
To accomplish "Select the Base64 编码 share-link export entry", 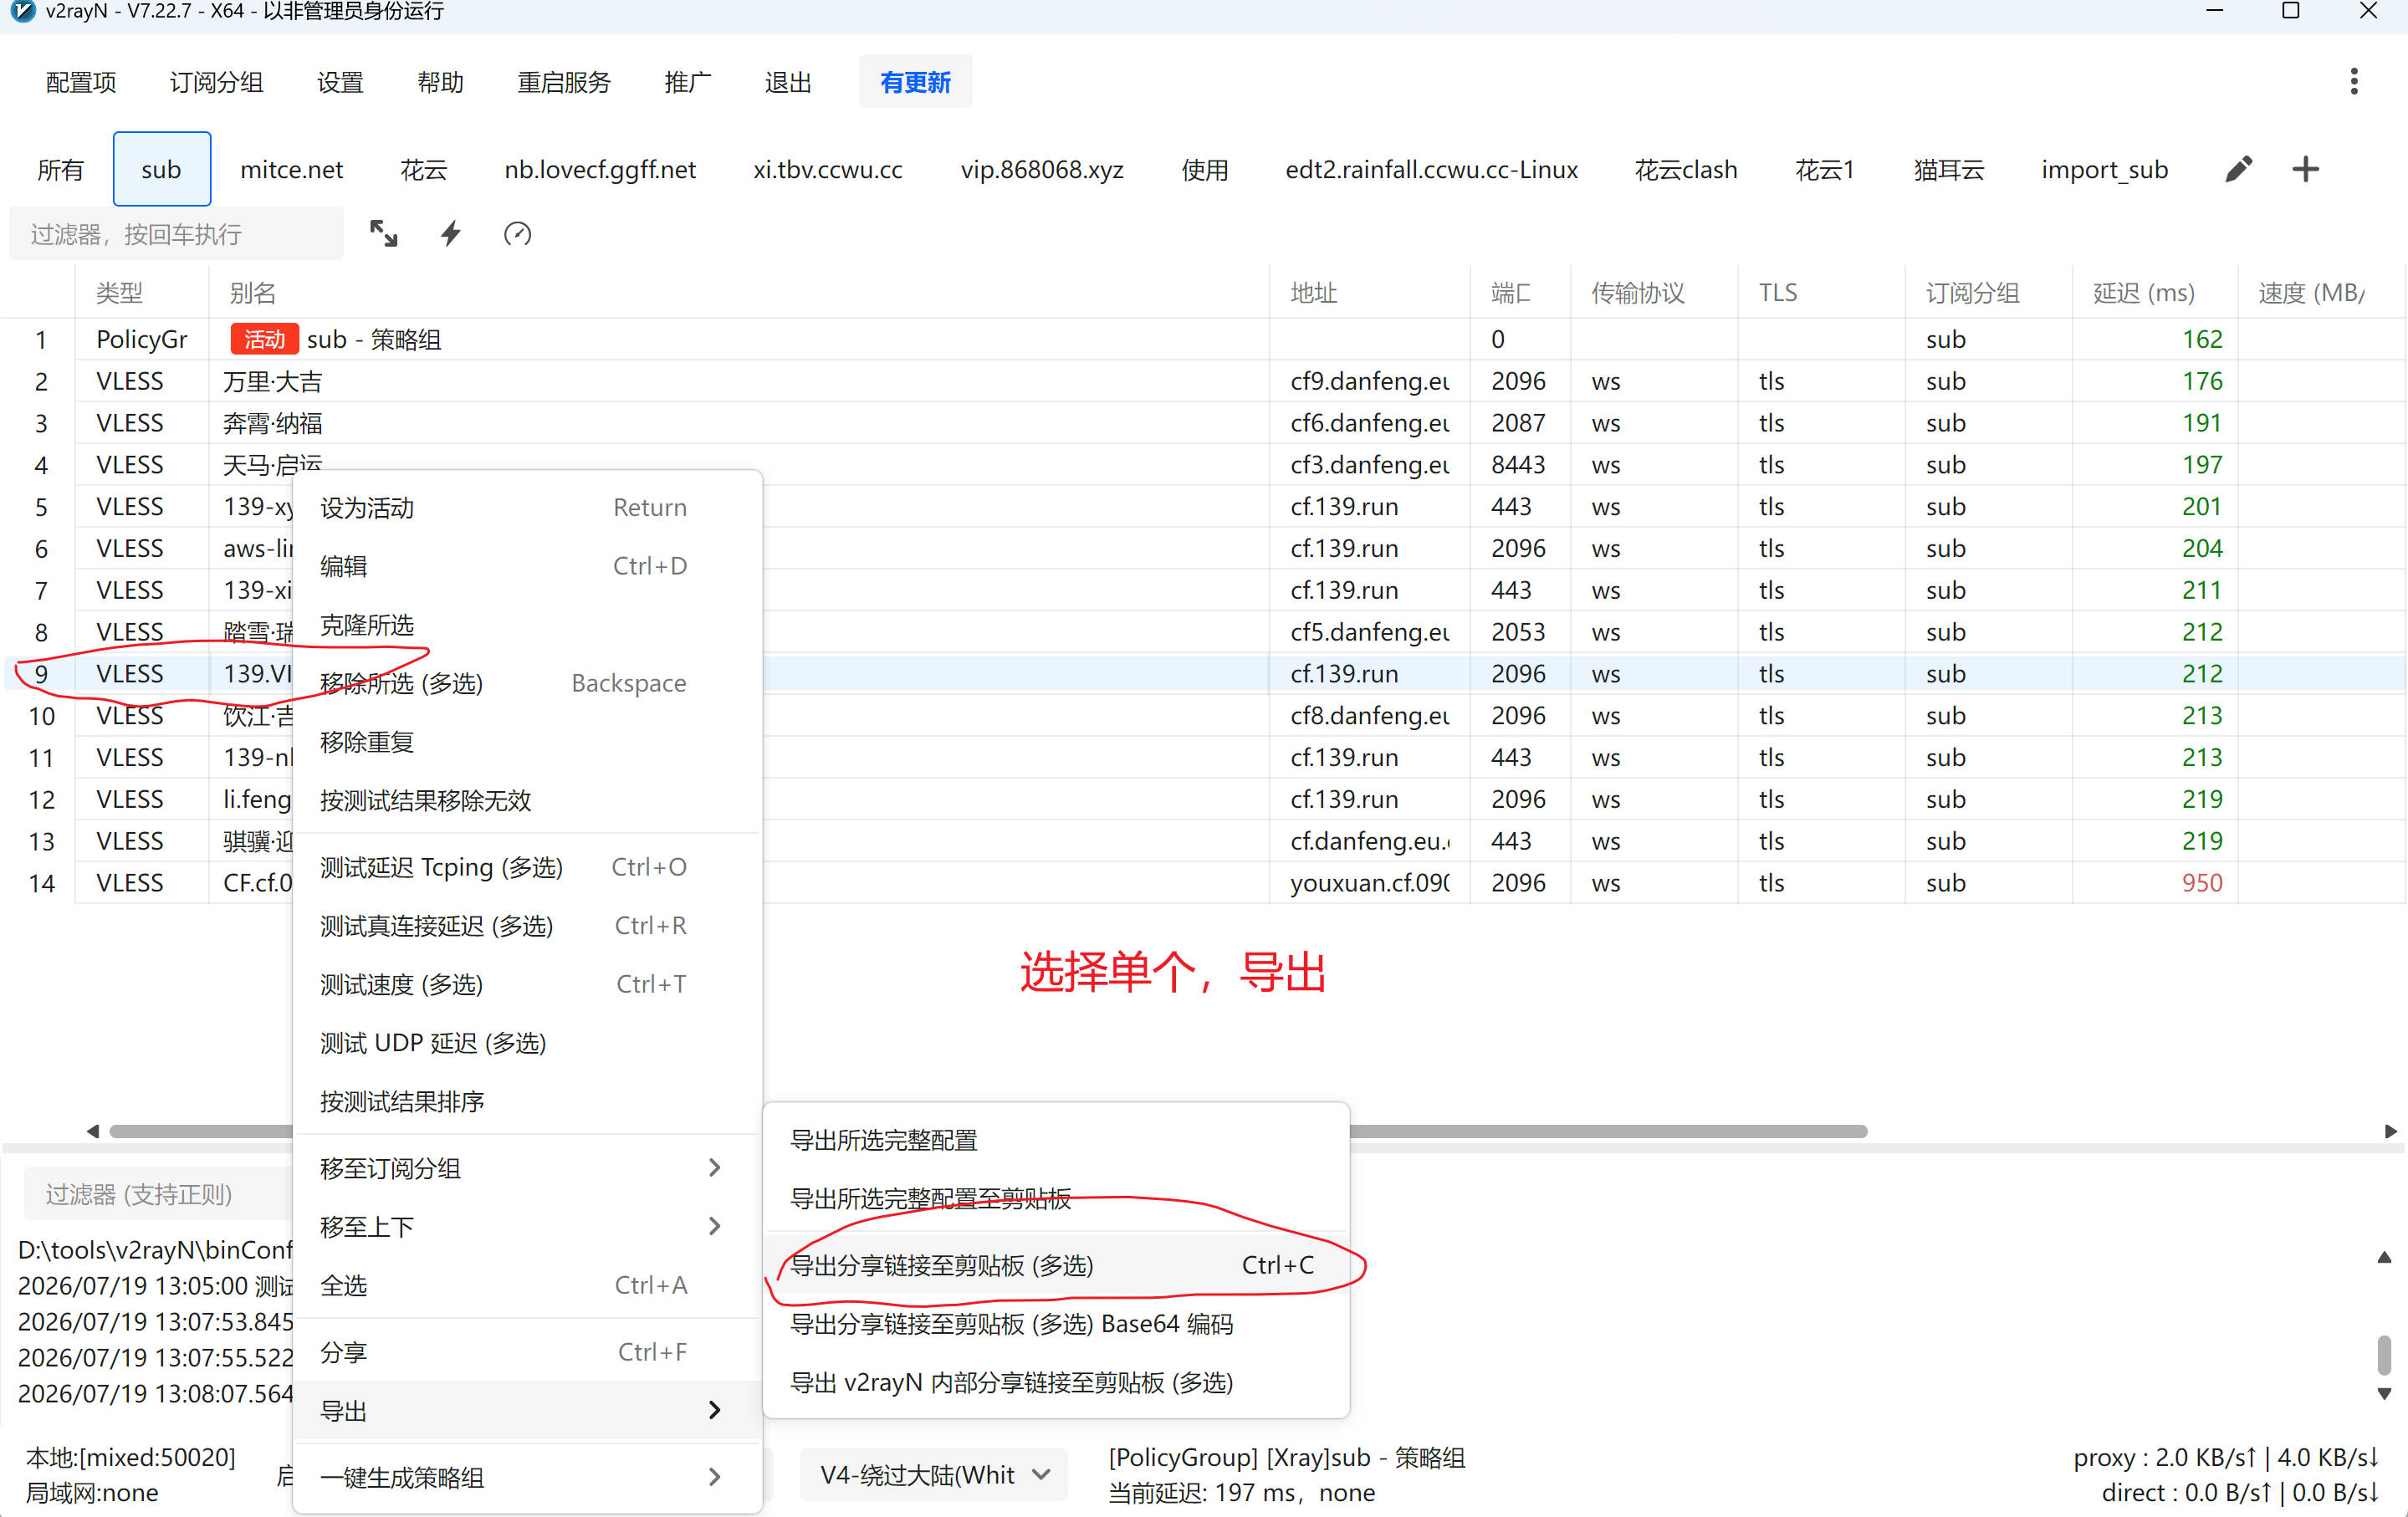I will 1056,1324.
